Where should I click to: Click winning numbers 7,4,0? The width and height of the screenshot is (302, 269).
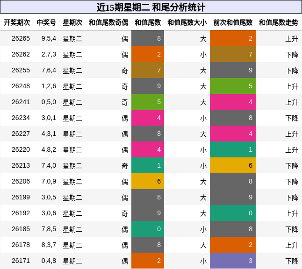(x=49, y=165)
